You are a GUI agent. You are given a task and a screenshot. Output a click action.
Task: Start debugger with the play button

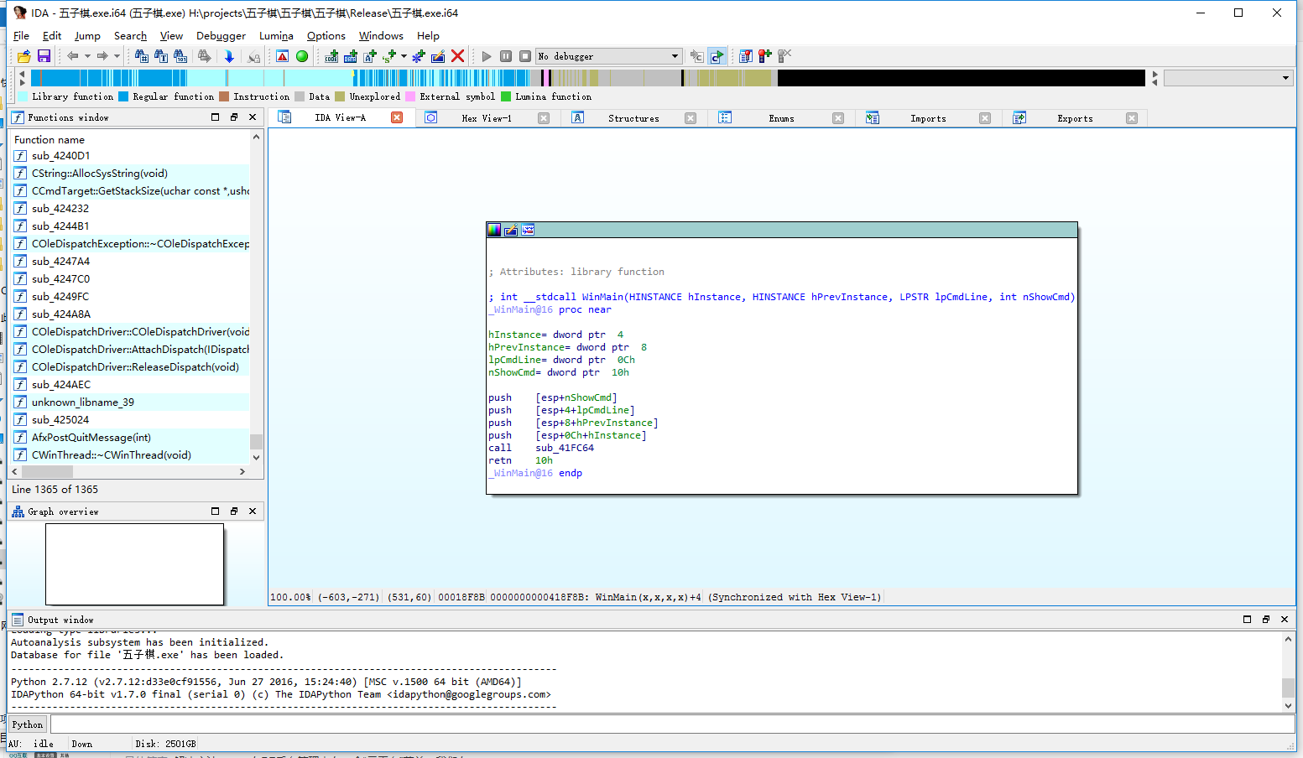tap(487, 56)
